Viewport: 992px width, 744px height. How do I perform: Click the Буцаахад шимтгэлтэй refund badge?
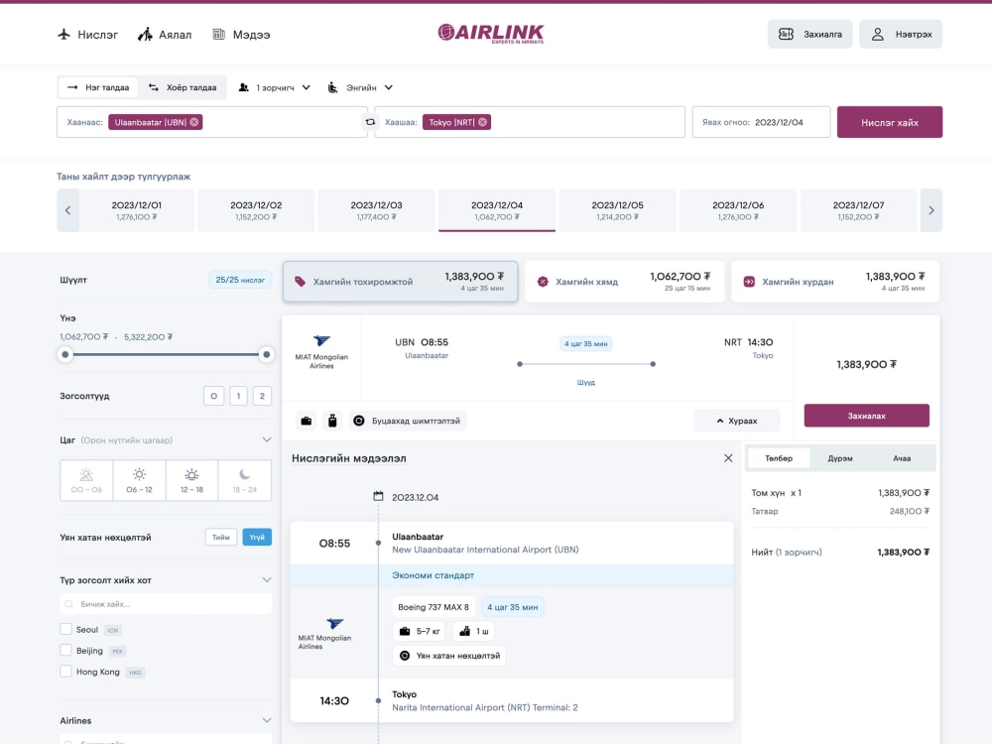point(408,421)
